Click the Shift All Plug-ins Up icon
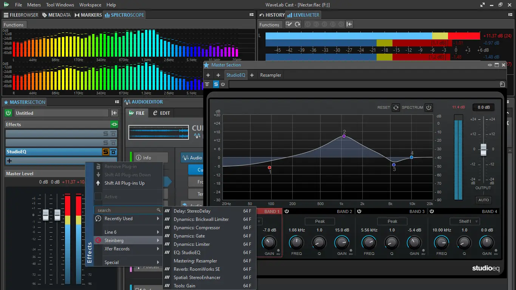 tap(98, 183)
